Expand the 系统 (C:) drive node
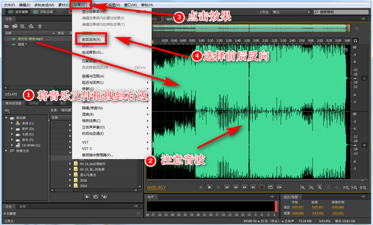The height and width of the screenshot is (225, 373). click(12, 123)
